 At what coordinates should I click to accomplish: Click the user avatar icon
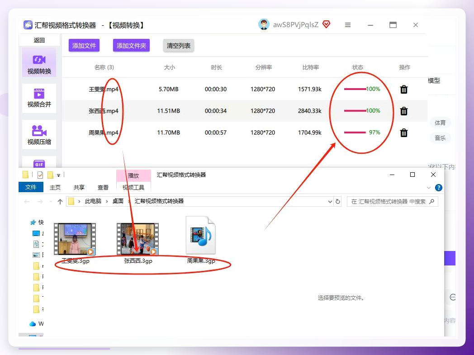coord(264,24)
